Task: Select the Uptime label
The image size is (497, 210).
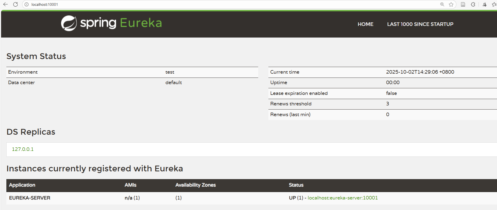Action: (x=279, y=83)
